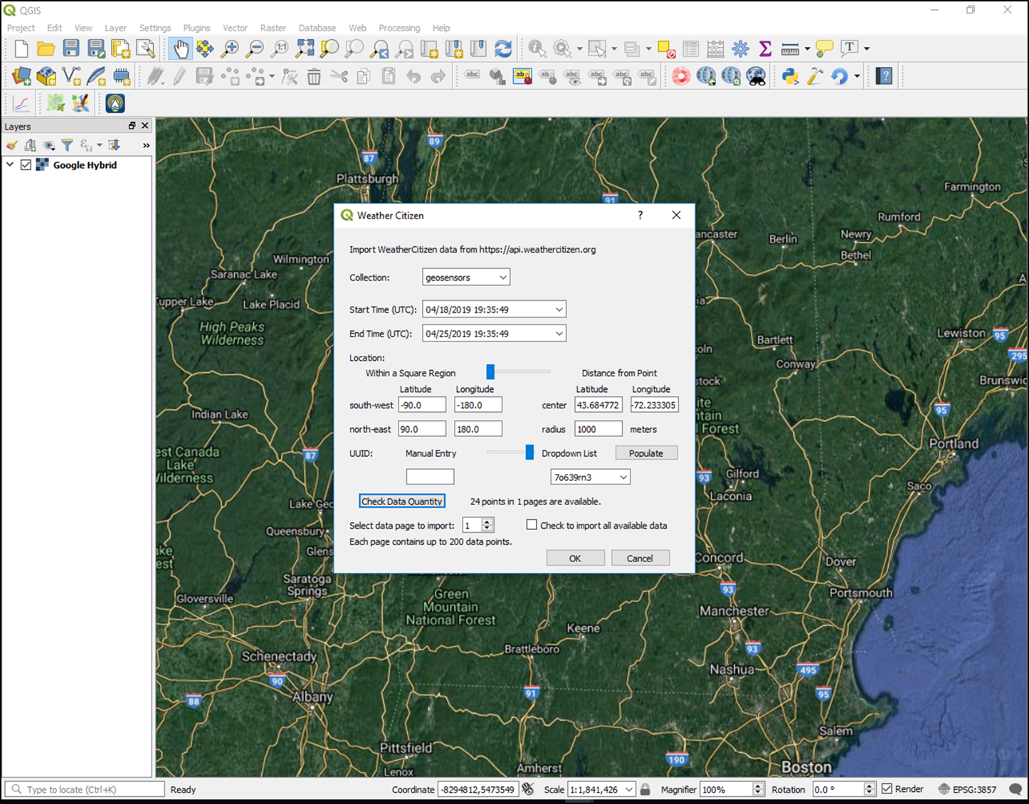The image size is (1029, 804).
Task: Click the radius field showing 1000
Action: (x=598, y=429)
